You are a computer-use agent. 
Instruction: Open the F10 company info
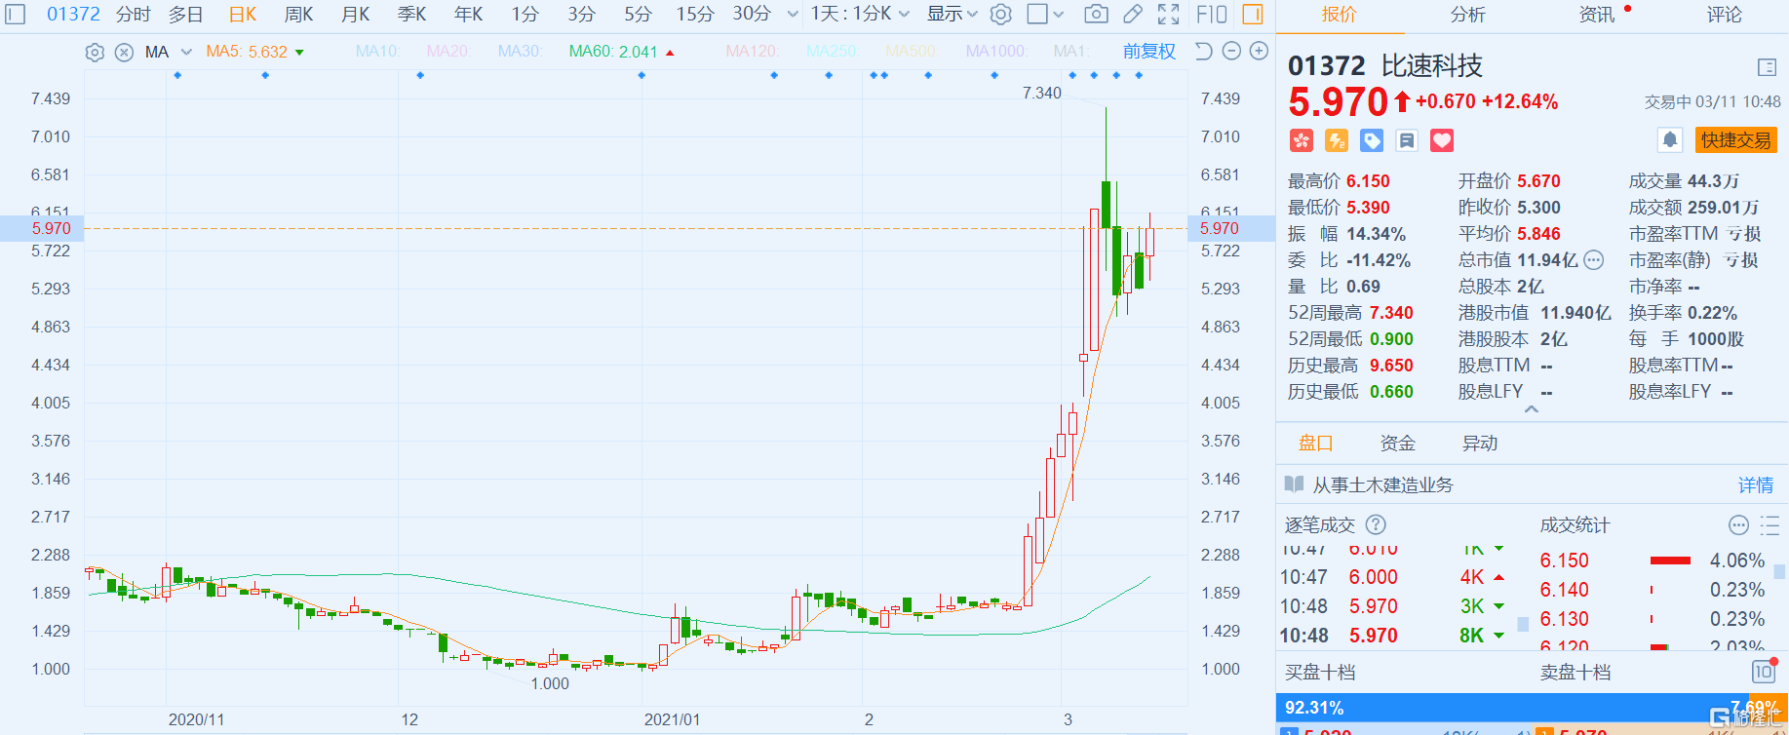[x=1211, y=14]
